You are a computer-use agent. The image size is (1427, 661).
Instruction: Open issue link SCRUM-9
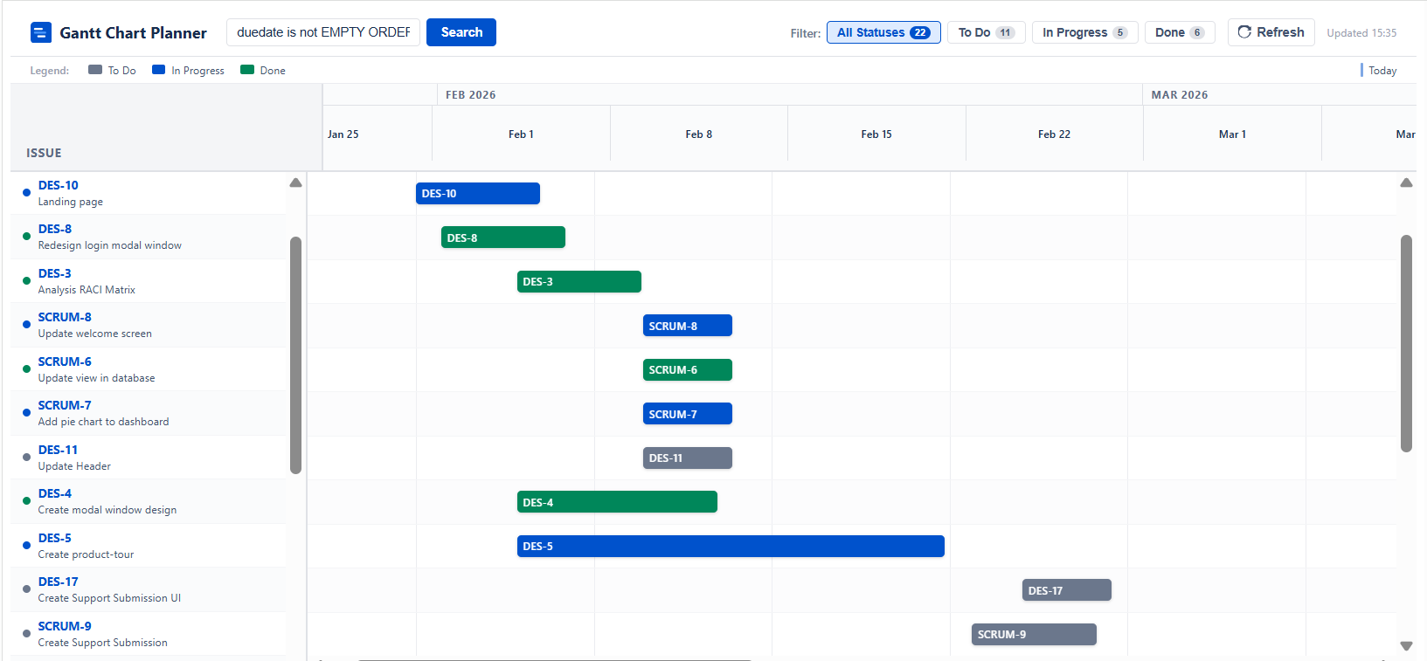tap(65, 626)
